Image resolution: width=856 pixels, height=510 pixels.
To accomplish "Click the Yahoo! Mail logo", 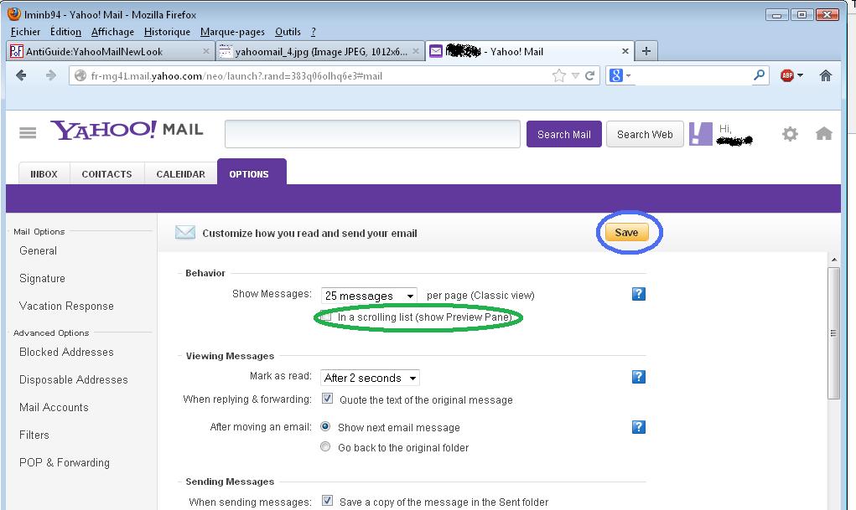I will [127, 130].
